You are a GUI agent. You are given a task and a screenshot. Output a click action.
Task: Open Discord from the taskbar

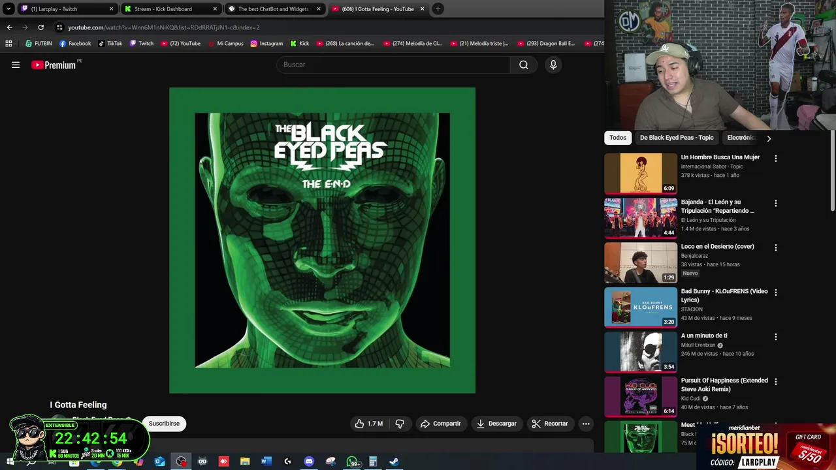309,462
